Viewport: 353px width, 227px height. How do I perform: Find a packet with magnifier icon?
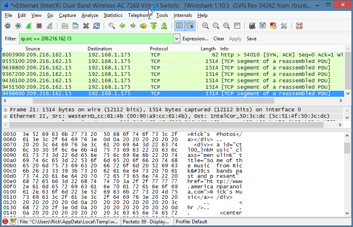(111, 26)
